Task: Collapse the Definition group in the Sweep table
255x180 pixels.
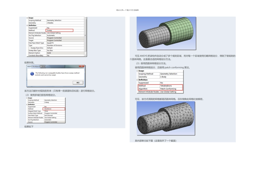Action: coord(27,25)
